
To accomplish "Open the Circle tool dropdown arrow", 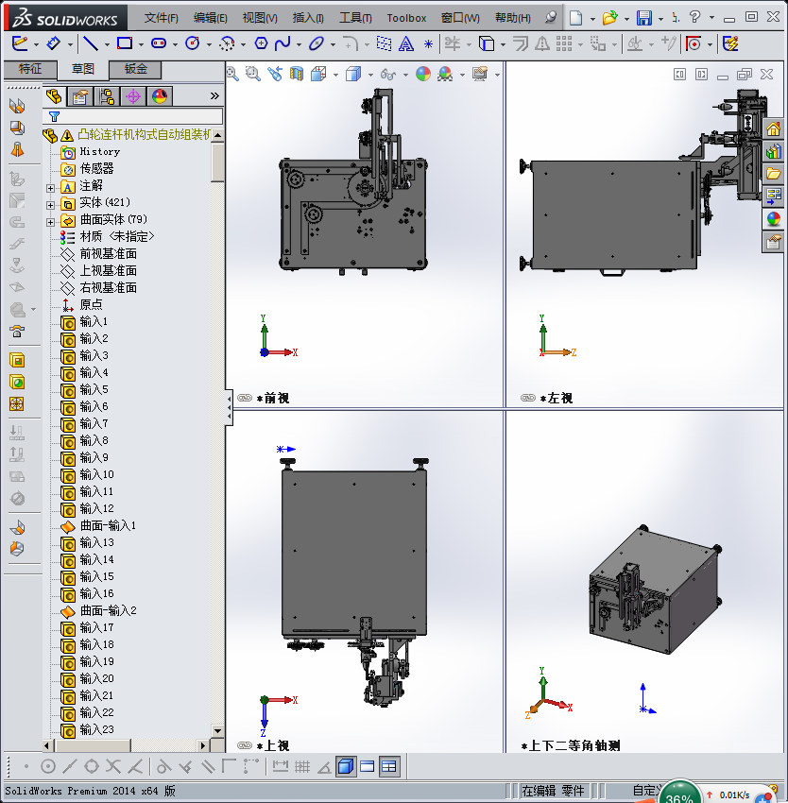I will click(209, 45).
